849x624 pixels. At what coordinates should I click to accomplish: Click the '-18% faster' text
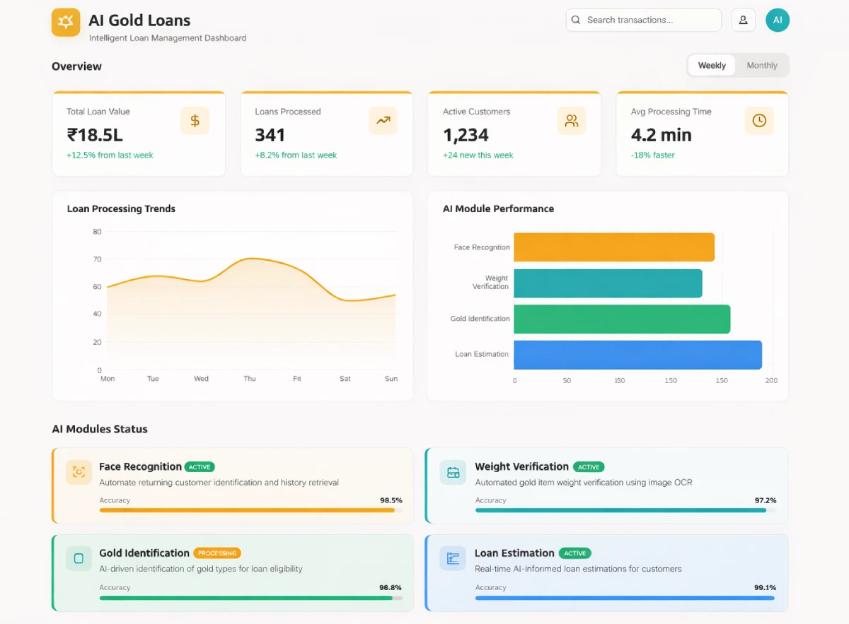[x=653, y=155]
